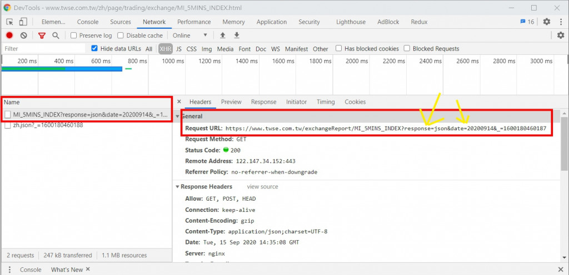The height and width of the screenshot is (275, 569).
Task: Close the What's New drawer tab
Action: pos(87,269)
